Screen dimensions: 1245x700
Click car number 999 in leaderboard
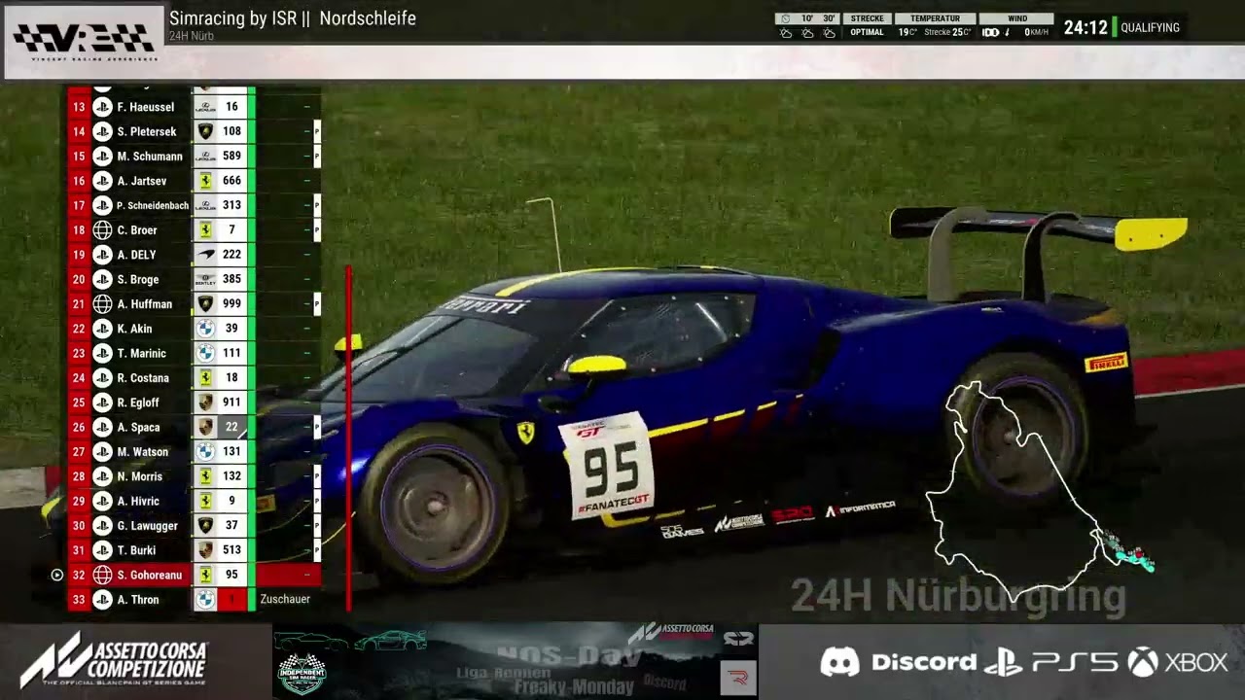[231, 304]
